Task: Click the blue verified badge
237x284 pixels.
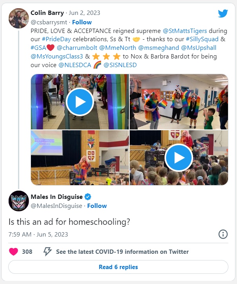Action: 88,197
